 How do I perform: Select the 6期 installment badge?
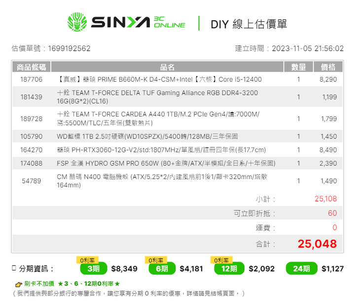(x=162, y=268)
